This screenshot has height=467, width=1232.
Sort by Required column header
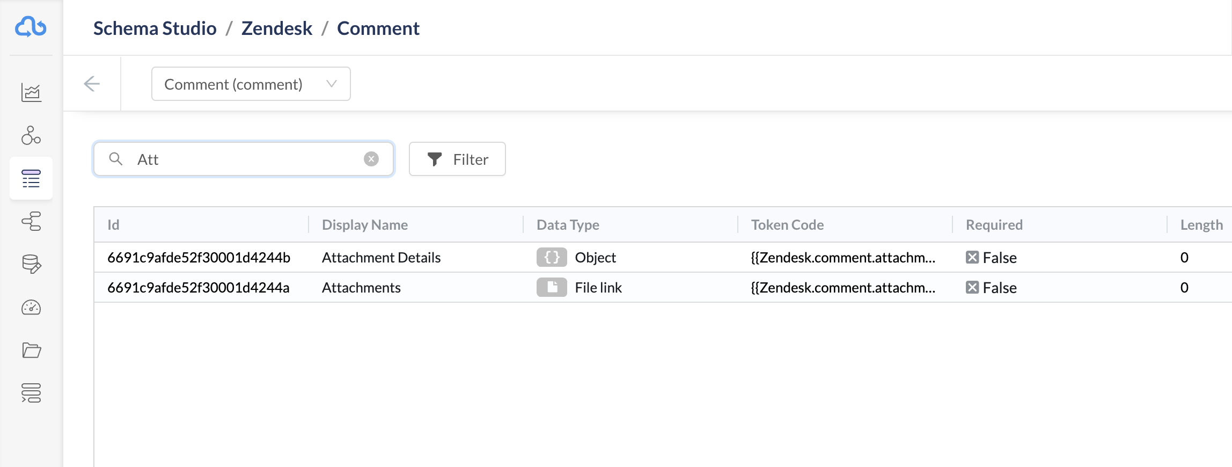[x=994, y=224]
